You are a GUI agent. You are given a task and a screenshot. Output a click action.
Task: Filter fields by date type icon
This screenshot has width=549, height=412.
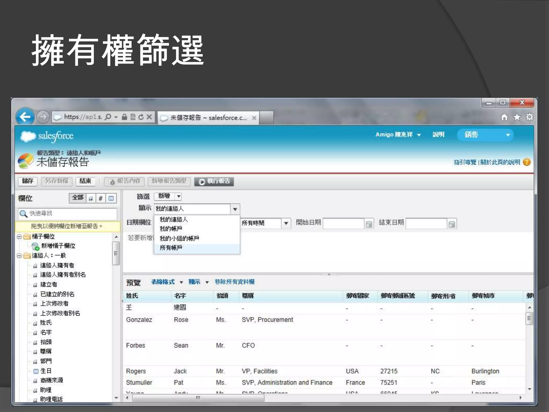tap(111, 198)
